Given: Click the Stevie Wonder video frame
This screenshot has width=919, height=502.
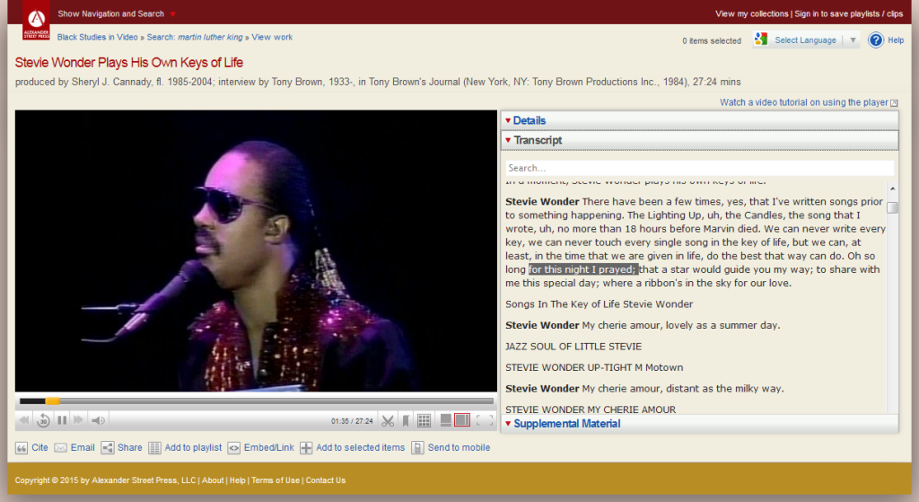Looking at the screenshot, I should click(x=256, y=251).
